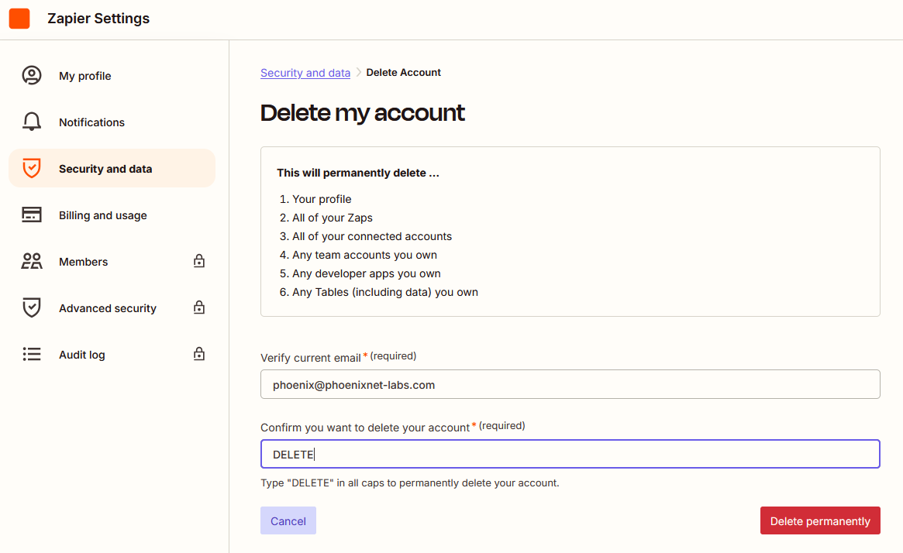Click the lock icon beside Members
The height and width of the screenshot is (553, 903).
click(x=199, y=262)
